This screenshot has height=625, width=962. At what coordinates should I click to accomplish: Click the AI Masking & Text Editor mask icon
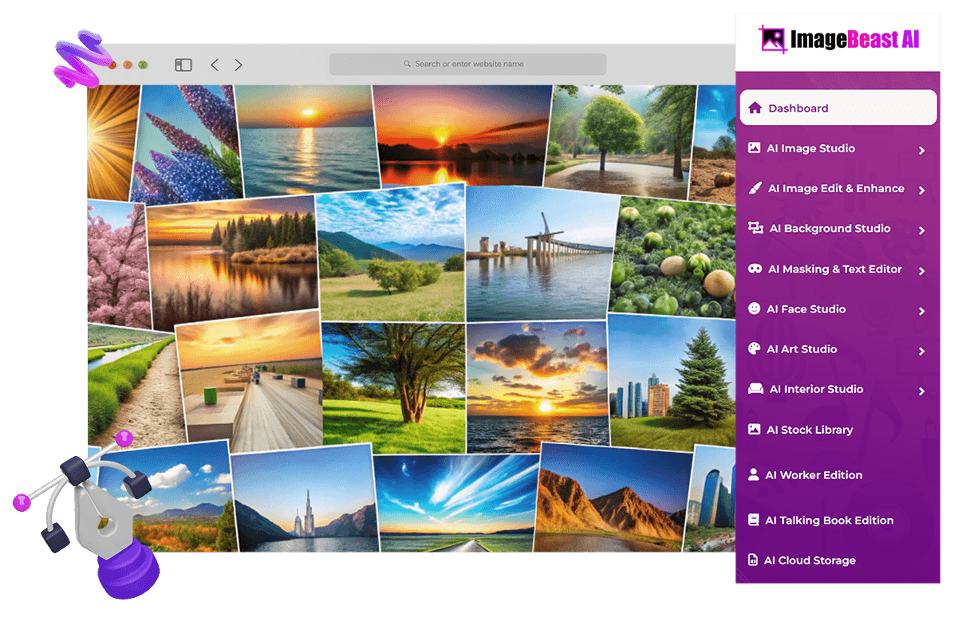click(x=755, y=269)
